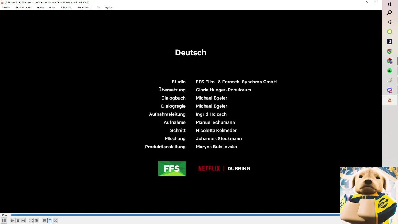Open the Herramientas menu

click(84, 7)
